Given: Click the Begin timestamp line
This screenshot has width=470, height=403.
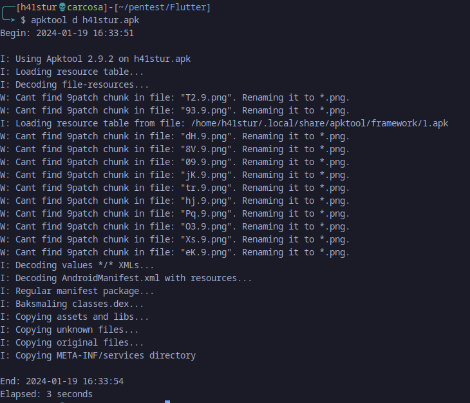Looking at the screenshot, I should [x=67, y=34].
